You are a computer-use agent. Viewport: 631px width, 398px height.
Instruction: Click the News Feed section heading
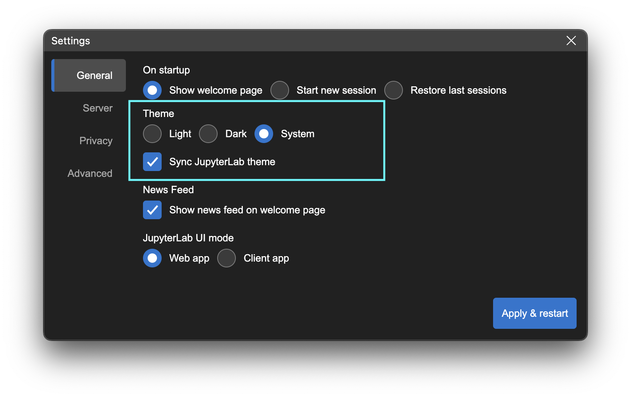(168, 190)
